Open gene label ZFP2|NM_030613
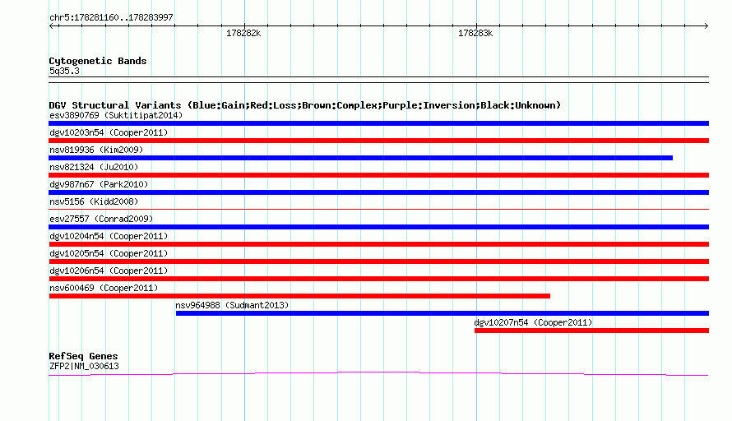The image size is (732, 421). tap(84, 367)
